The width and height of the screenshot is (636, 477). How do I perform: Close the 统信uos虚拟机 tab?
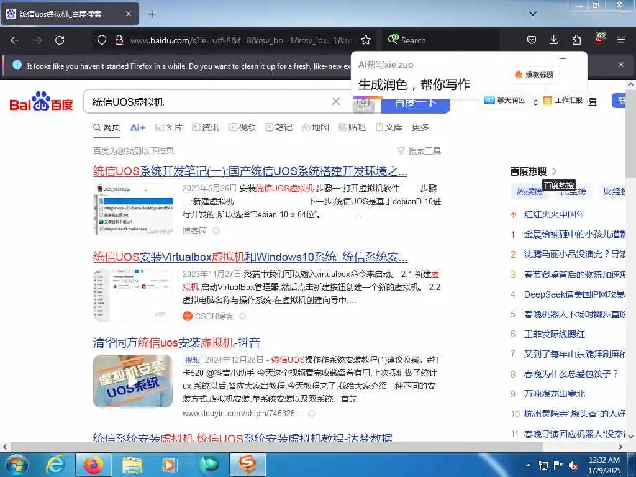click(x=128, y=14)
